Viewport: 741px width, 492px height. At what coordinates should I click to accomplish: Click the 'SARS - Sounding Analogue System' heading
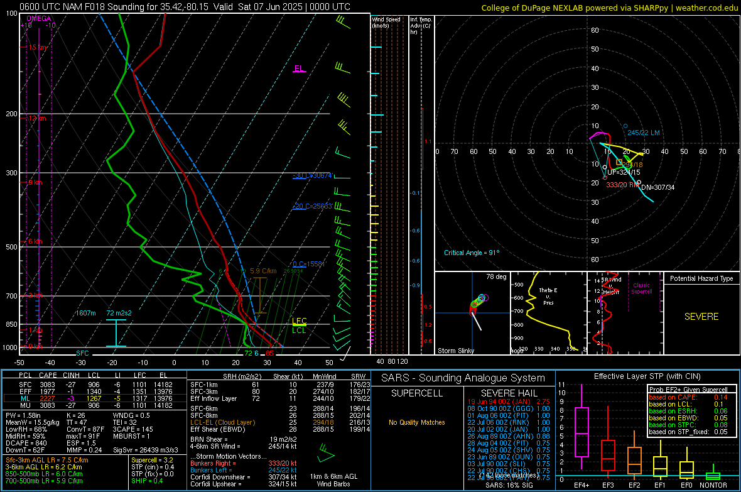click(x=463, y=378)
